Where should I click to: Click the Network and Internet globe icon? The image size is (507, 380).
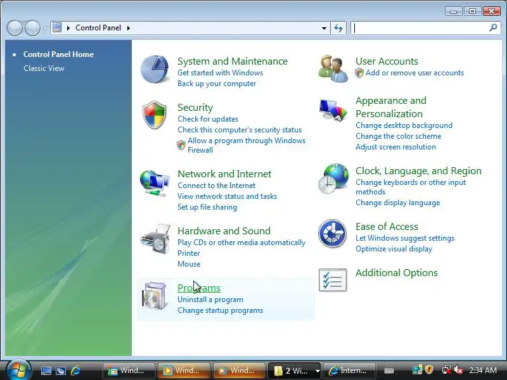point(155,183)
